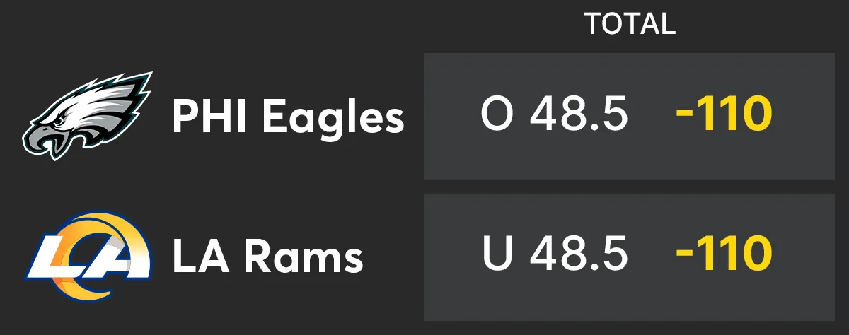Click the LA Rams logo

pos(89,254)
